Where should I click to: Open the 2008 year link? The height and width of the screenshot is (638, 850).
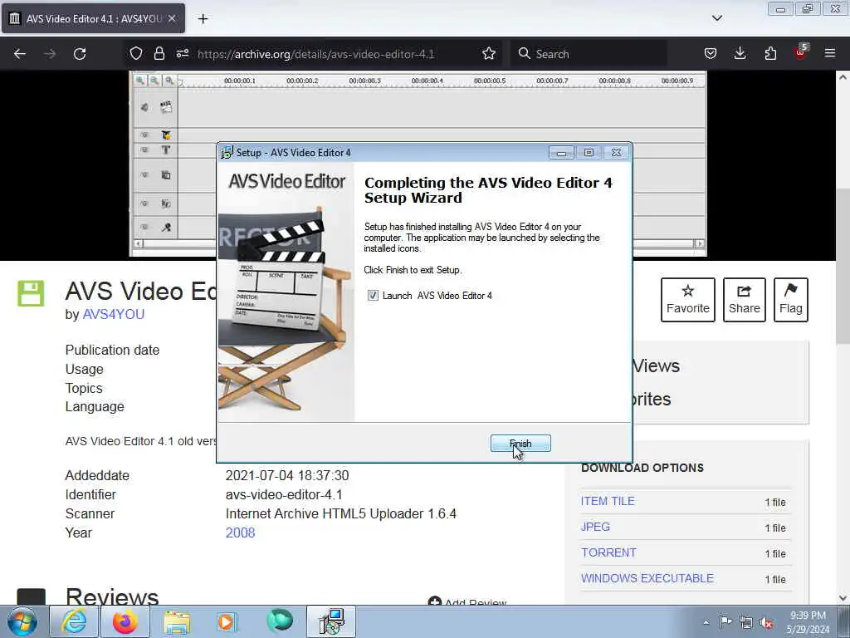[x=240, y=532]
